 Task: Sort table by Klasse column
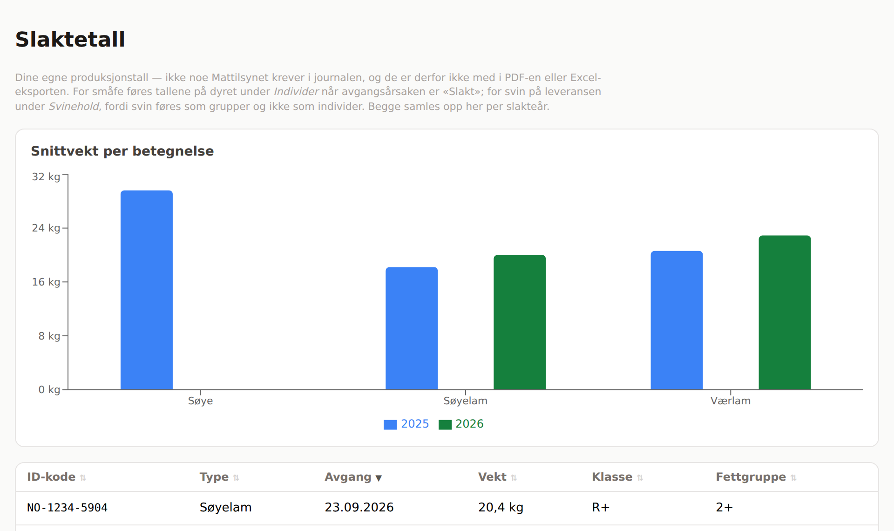tap(617, 477)
